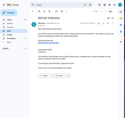Open the main menu hamburger icon
Screen dimensions: 125x118
pyautogui.click(x=4, y=5)
